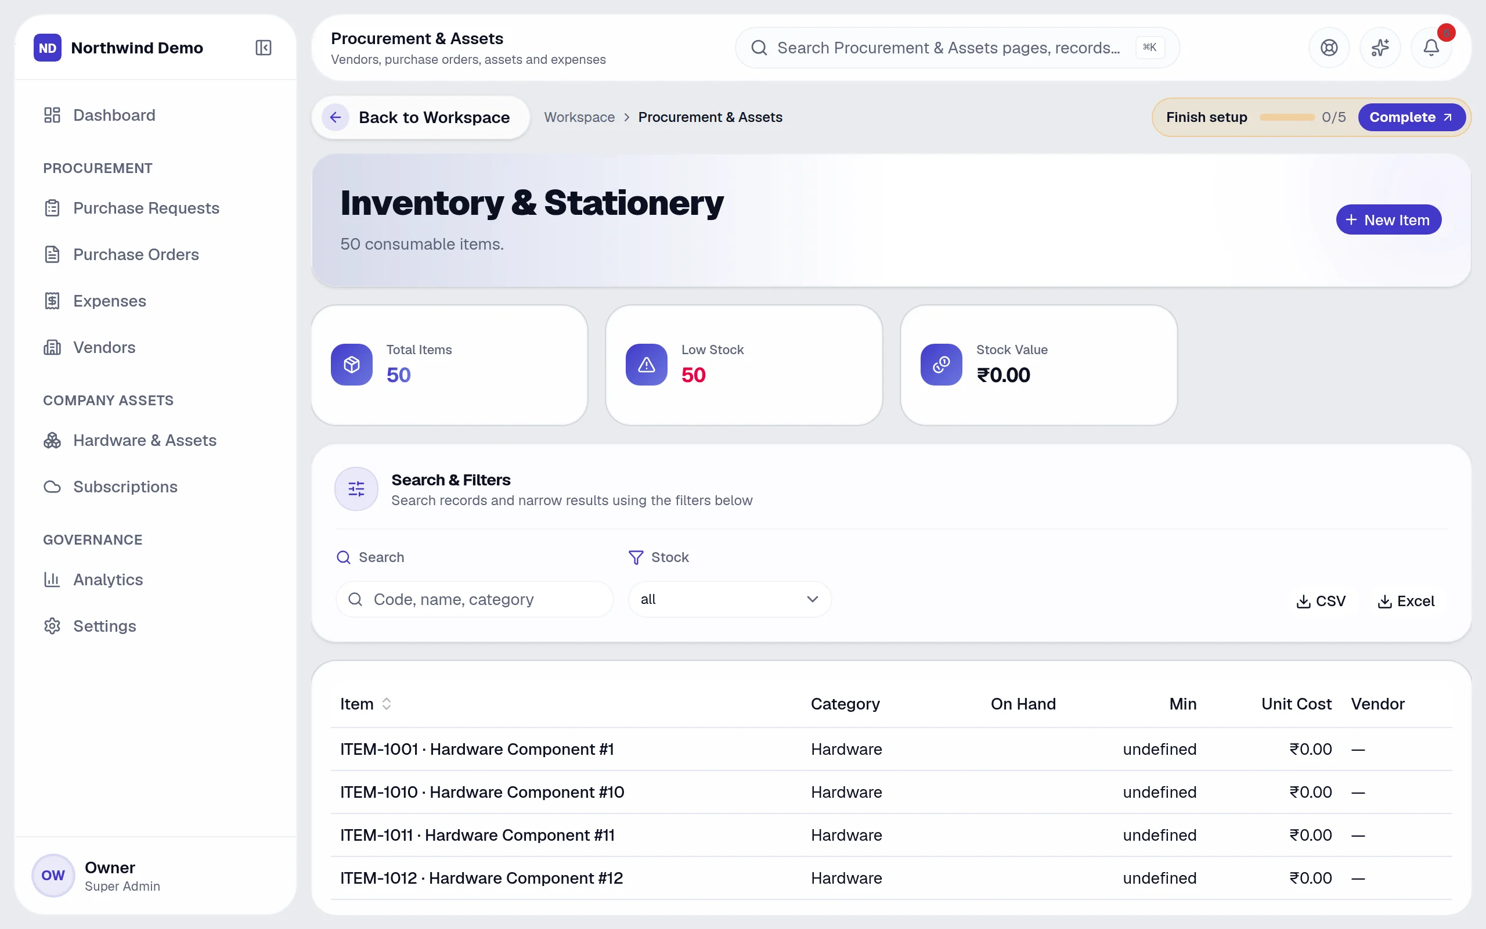Export the list as CSV
This screenshot has width=1486, height=929.
1321,601
